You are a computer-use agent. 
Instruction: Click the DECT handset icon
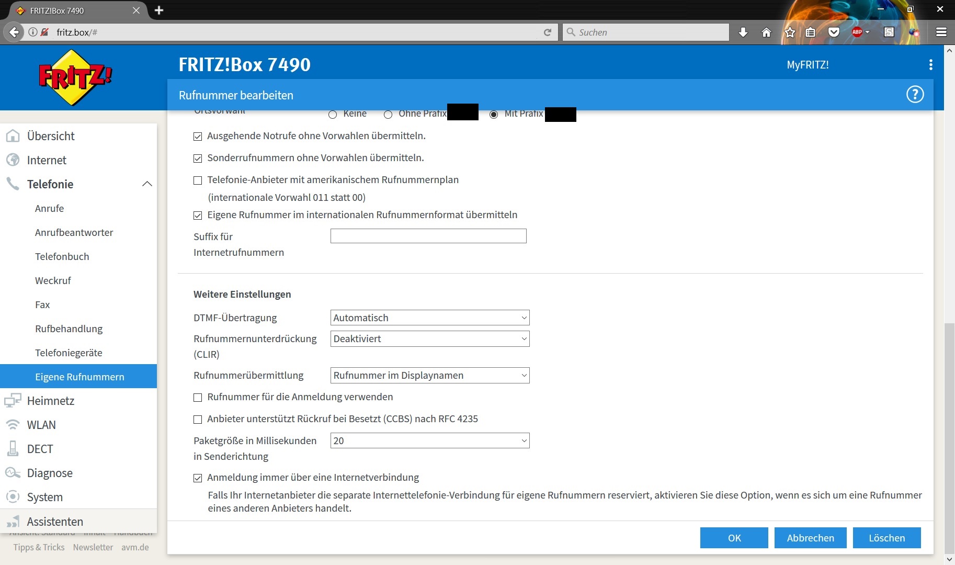[13, 449]
